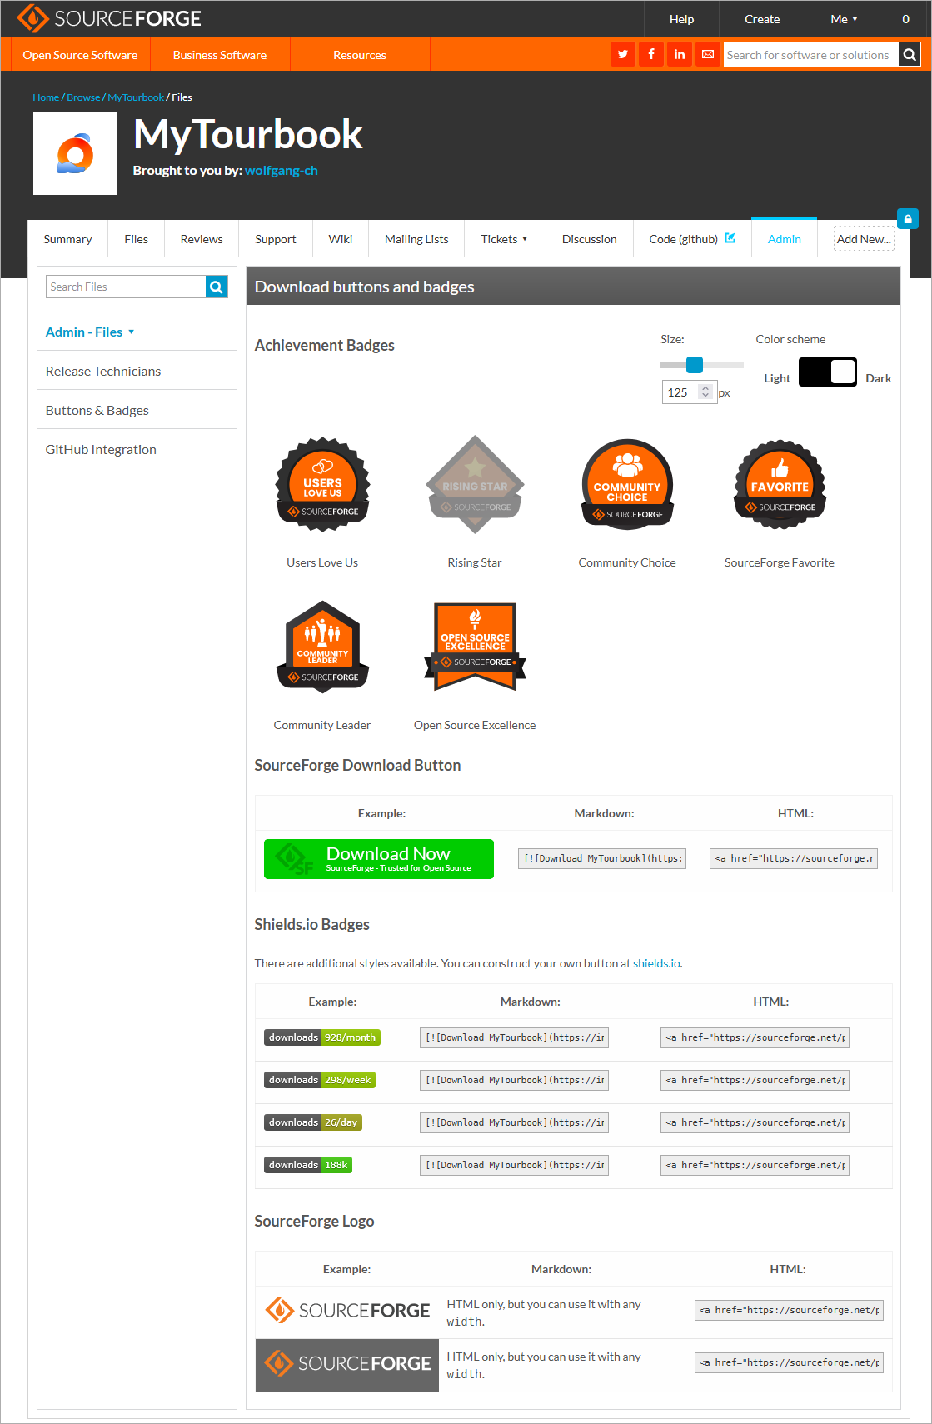Viewport: 932px width, 1424px height.
Task: Expand the Admin - Files dropdown
Action: click(90, 332)
